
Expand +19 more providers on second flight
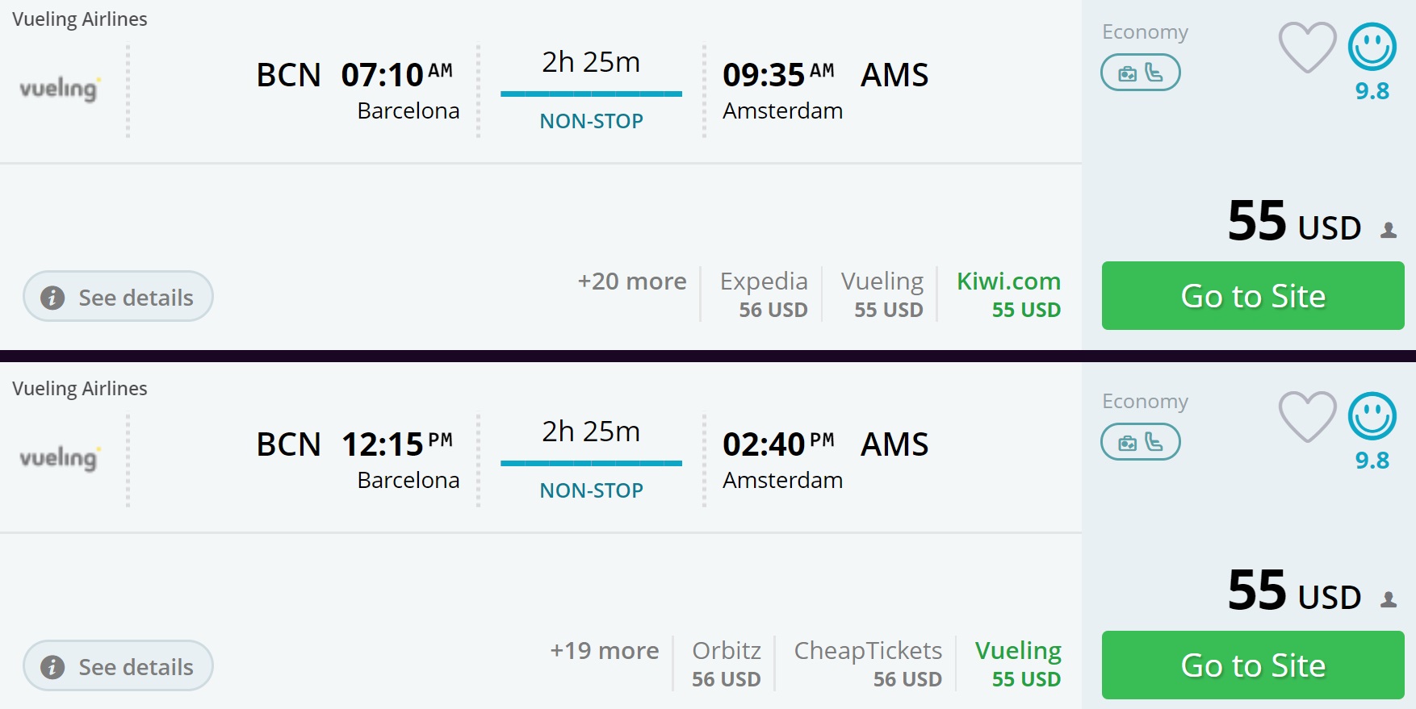click(604, 651)
